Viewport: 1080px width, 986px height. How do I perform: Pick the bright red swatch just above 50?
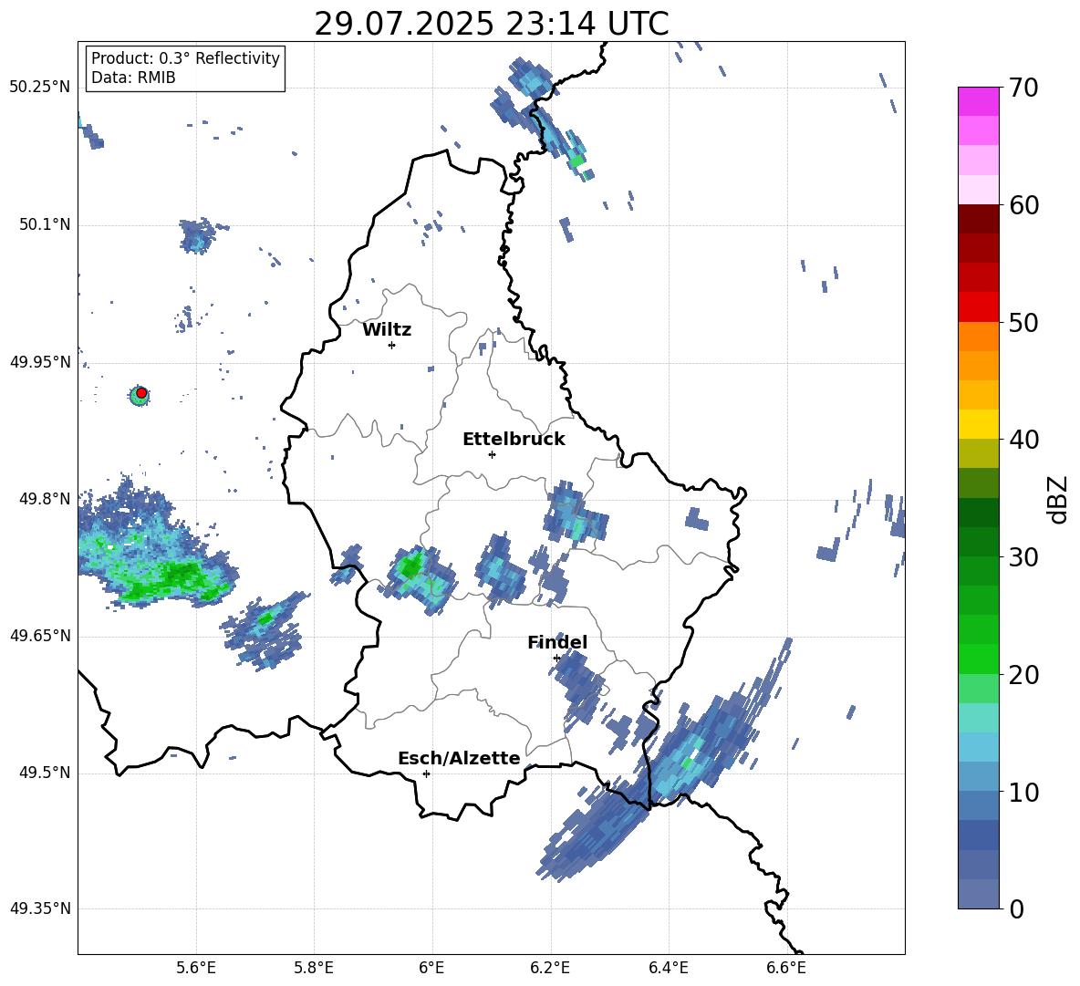click(x=978, y=307)
